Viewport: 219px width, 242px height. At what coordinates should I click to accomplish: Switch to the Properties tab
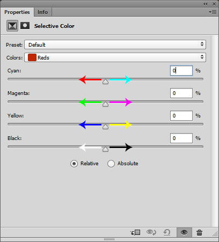[x=17, y=12]
